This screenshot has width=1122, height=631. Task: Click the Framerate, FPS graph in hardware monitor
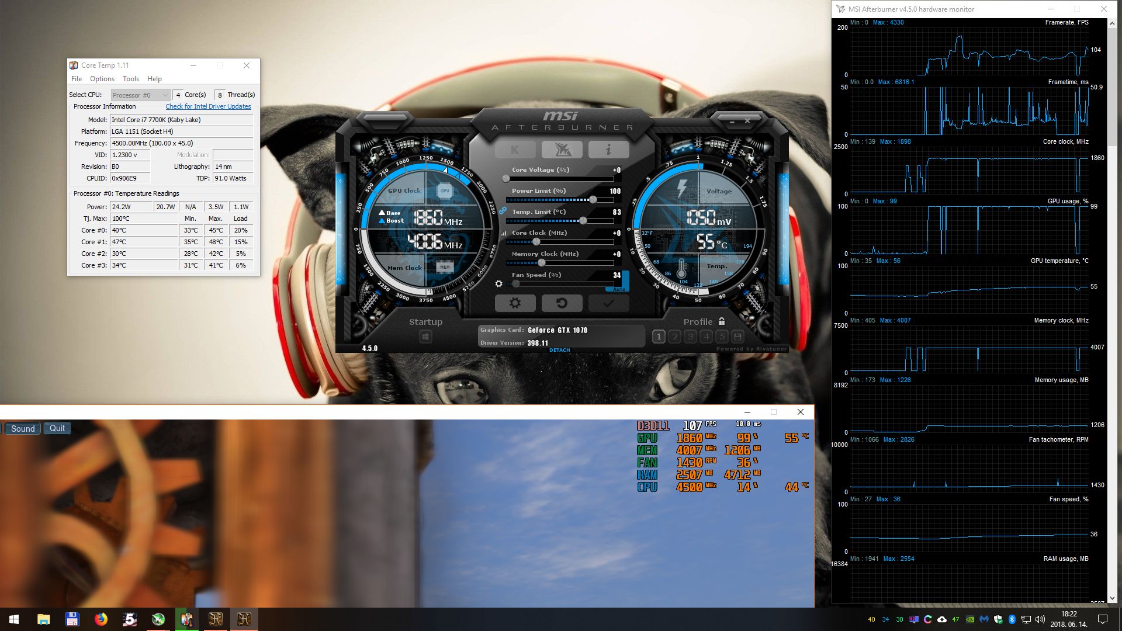[969, 51]
